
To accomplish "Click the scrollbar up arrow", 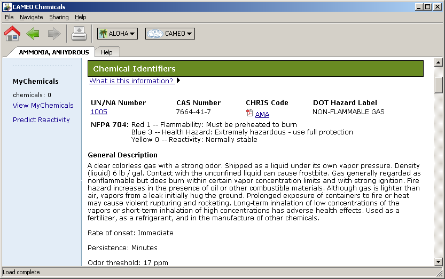I will (439, 62).
